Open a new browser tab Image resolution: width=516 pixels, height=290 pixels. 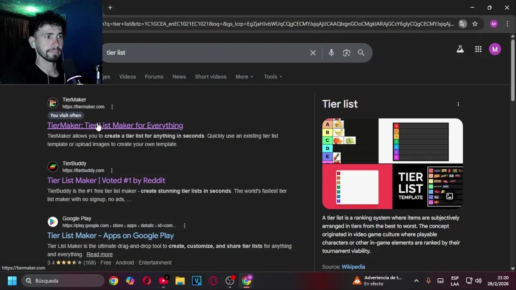point(110,8)
